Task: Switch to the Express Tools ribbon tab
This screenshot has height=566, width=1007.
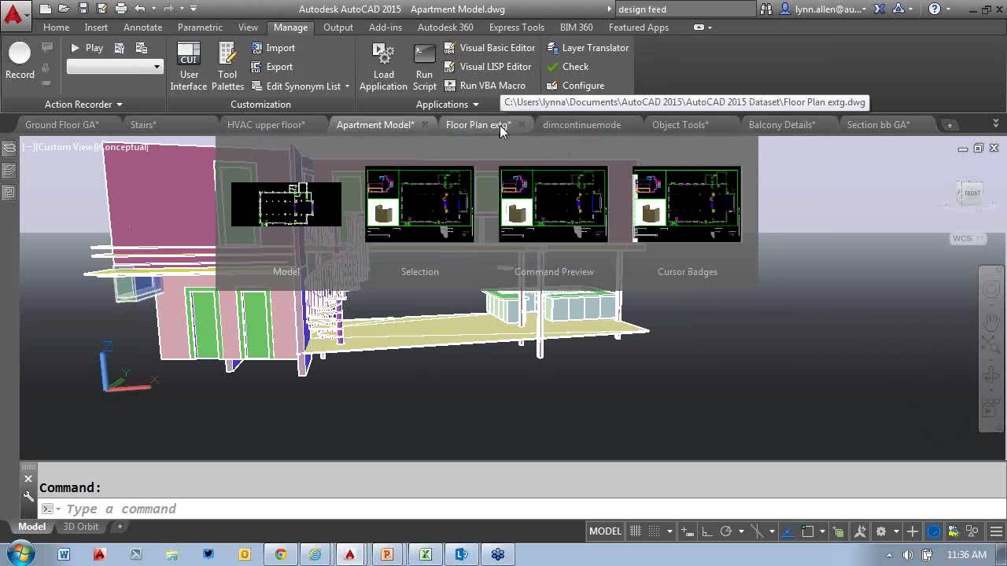Action: tap(517, 27)
